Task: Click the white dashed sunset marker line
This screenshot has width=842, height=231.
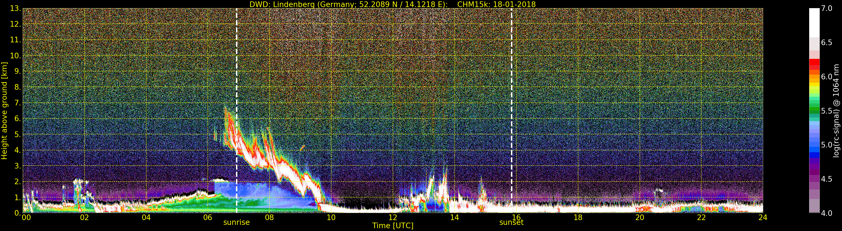Action: point(511,110)
